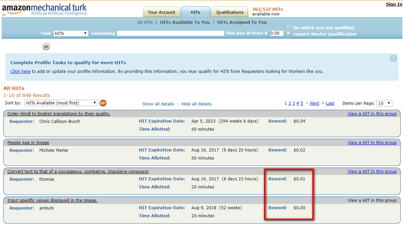Click the $0.02 reward value

pos(299,150)
